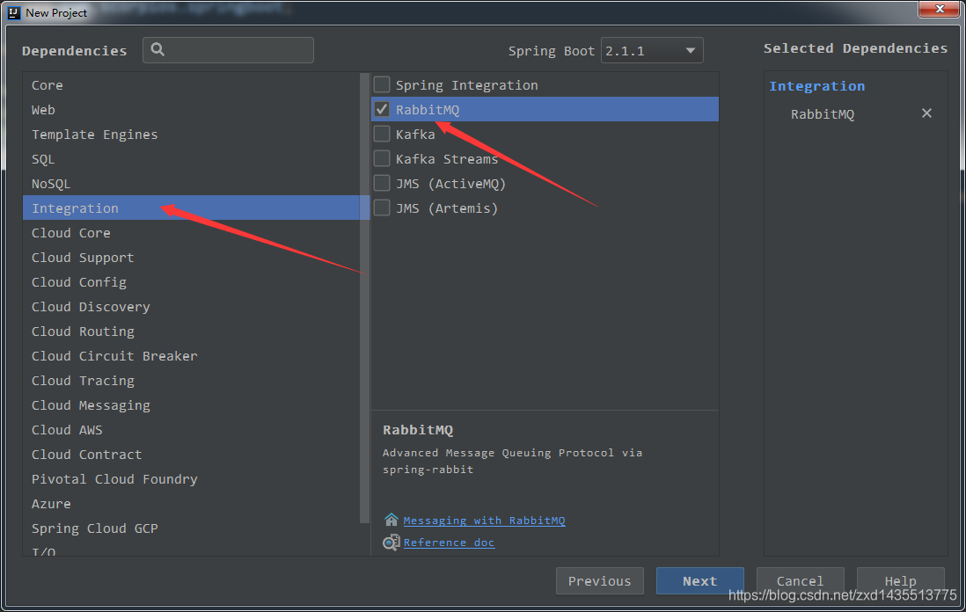This screenshot has width=966, height=612.
Task: Click the JMS (Artemis) label
Action: click(447, 208)
